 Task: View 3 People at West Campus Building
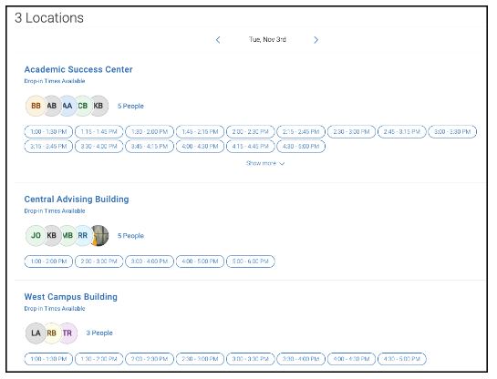(99, 333)
